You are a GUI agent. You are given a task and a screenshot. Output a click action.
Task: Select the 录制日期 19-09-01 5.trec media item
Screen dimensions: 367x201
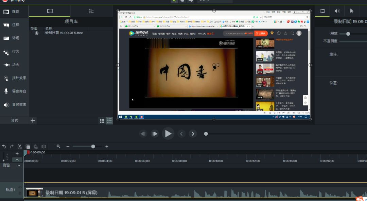64,33
